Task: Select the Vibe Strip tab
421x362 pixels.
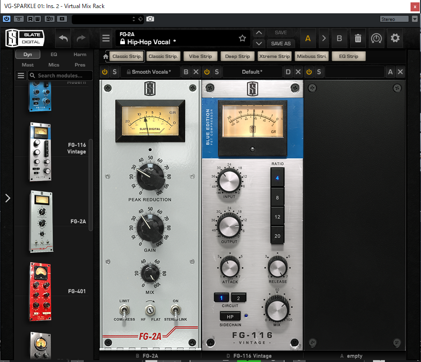Action: [201, 57]
